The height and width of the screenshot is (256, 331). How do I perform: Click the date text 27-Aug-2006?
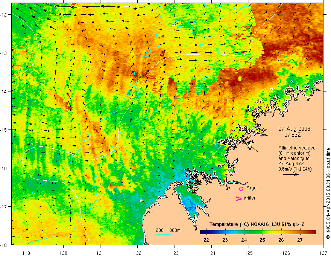(x=294, y=129)
